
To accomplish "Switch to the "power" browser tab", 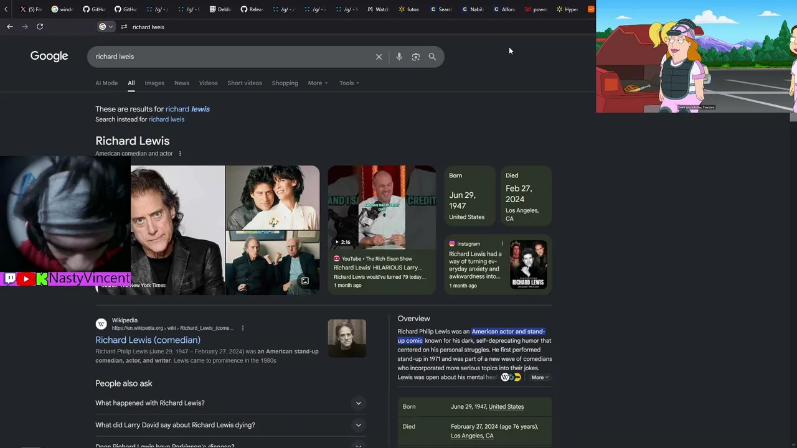I will coord(536,9).
